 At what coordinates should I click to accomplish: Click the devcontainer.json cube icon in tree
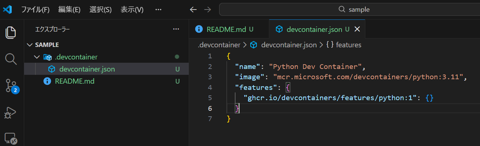click(52, 69)
